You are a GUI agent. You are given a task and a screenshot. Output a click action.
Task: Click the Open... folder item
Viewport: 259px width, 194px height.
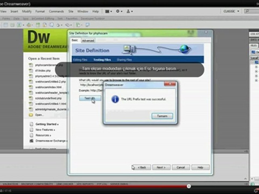[x=39, y=115]
